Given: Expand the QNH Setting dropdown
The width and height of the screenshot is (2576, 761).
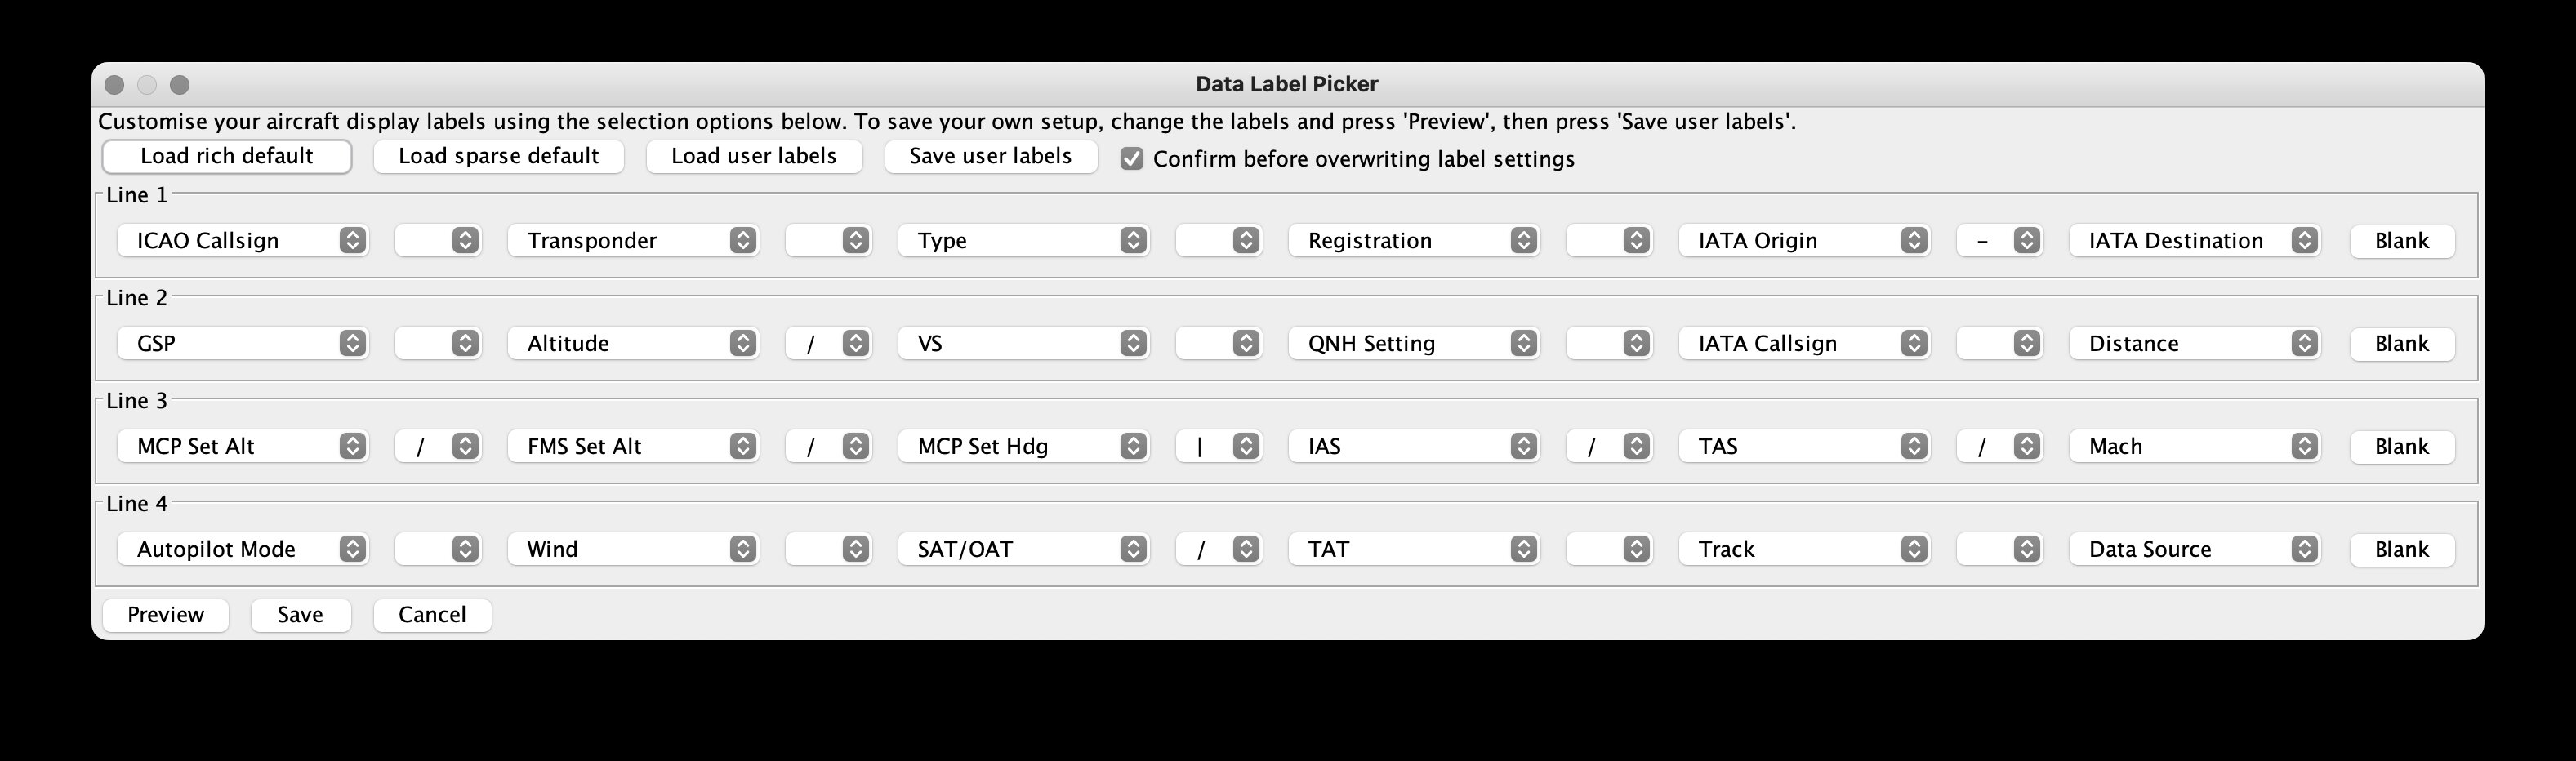Looking at the screenshot, I should tap(1413, 344).
